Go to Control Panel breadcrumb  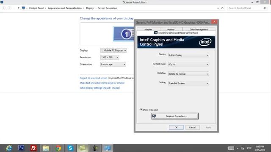[x=36, y=8]
